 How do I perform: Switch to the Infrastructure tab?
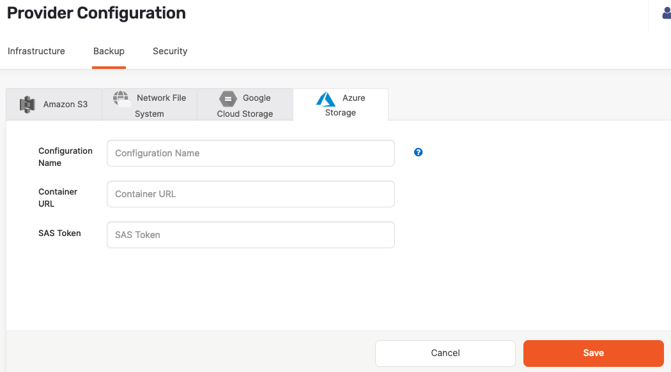pyautogui.click(x=36, y=51)
